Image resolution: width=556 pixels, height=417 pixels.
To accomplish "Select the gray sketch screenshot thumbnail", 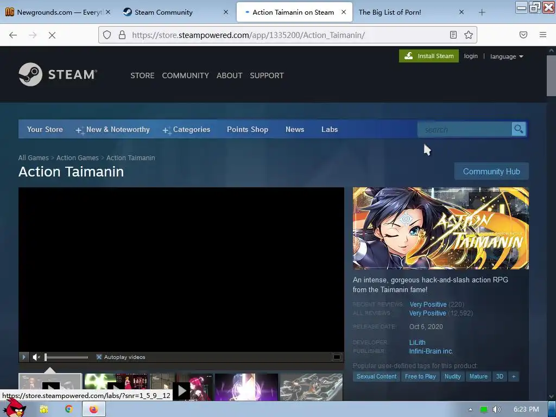I will click(x=311, y=387).
